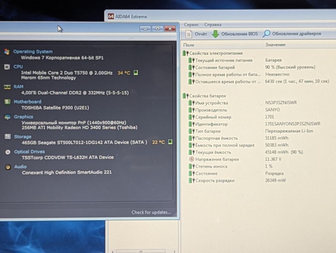Click the Motherboard icon

[7, 102]
